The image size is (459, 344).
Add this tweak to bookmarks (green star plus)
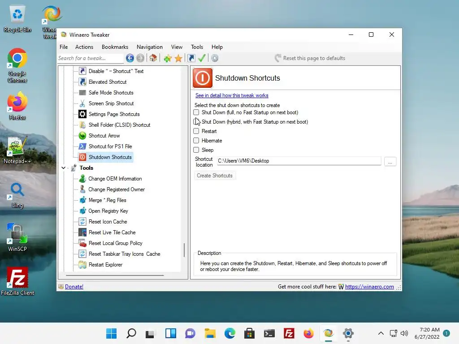click(x=168, y=58)
